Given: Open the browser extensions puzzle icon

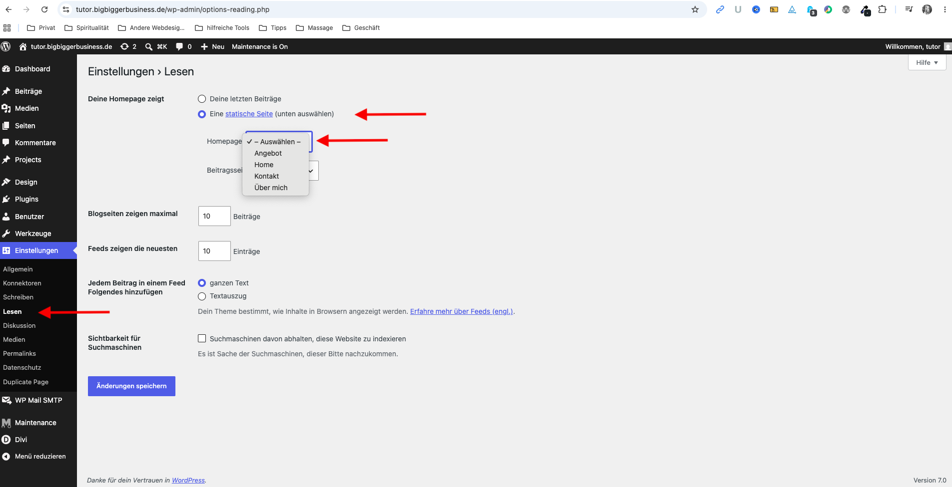Looking at the screenshot, I should 883,9.
